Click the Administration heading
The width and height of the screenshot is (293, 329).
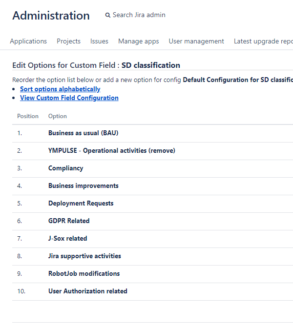tap(51, 16)
